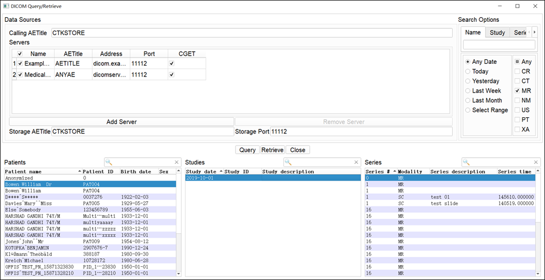Click the Series search magnifier icon
Viewport: 545px width, 280px height.
coord(467,163)
